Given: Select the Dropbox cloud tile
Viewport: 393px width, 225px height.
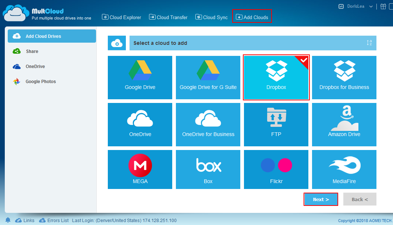Looking at the screenshot, I should tap(276, 77).
